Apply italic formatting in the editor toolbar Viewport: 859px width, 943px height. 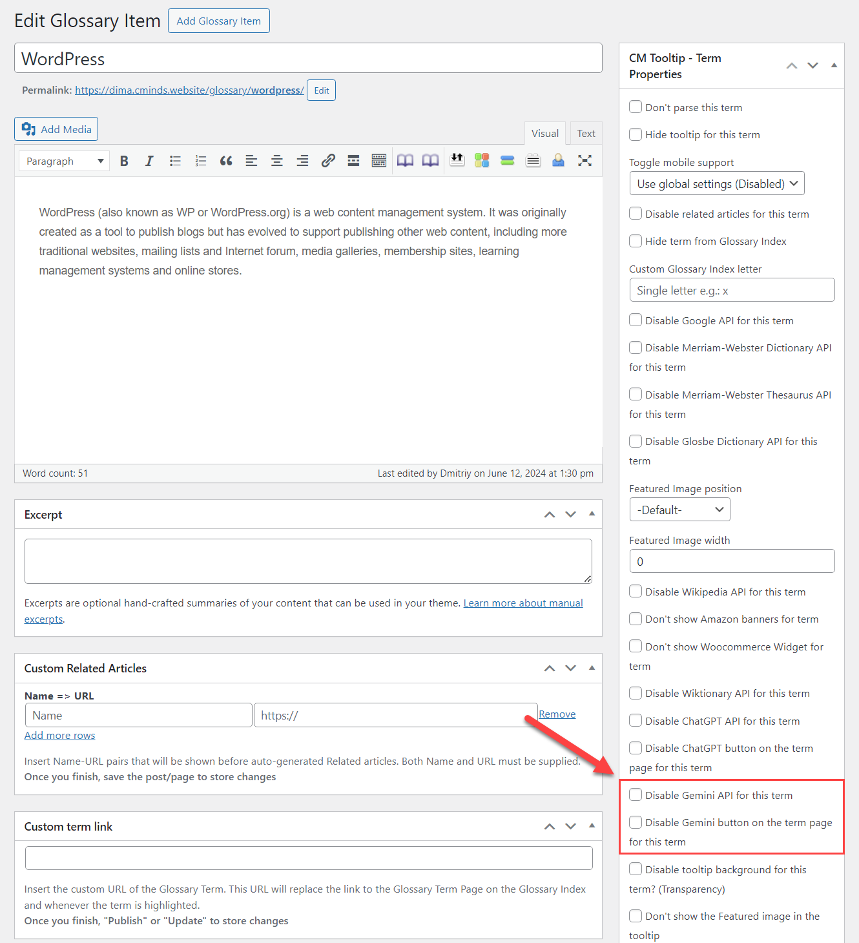pos(149,161)
